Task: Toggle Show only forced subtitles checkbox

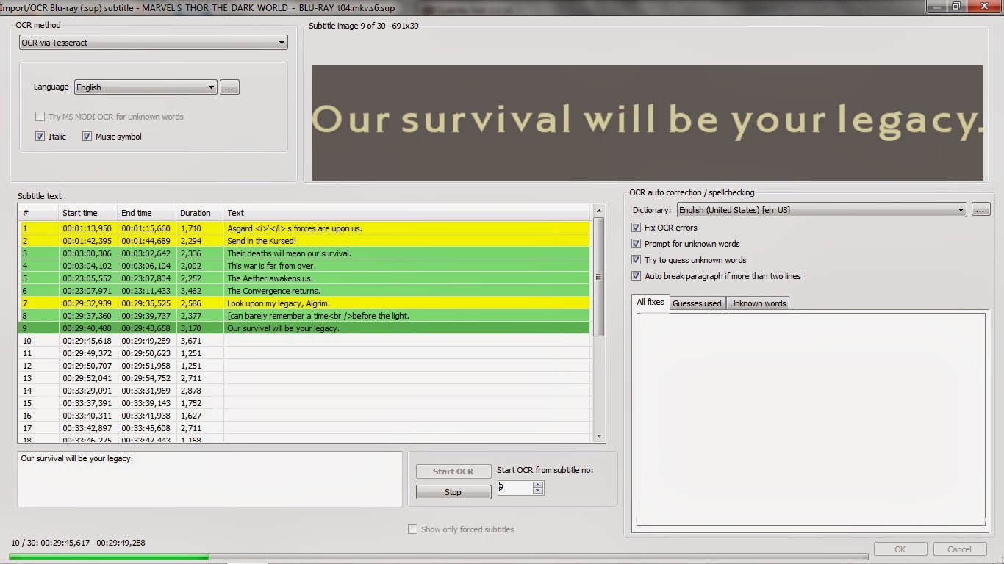Action: 413,529
